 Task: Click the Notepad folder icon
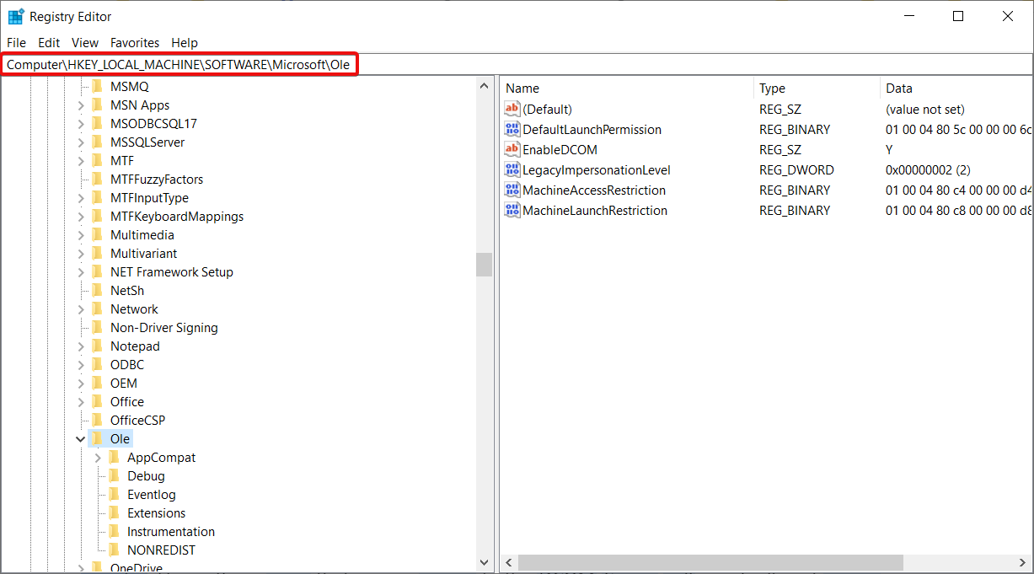point(97,346)
